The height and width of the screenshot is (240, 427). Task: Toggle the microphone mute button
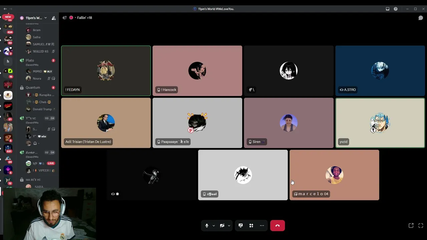click(x=207, y=226)
